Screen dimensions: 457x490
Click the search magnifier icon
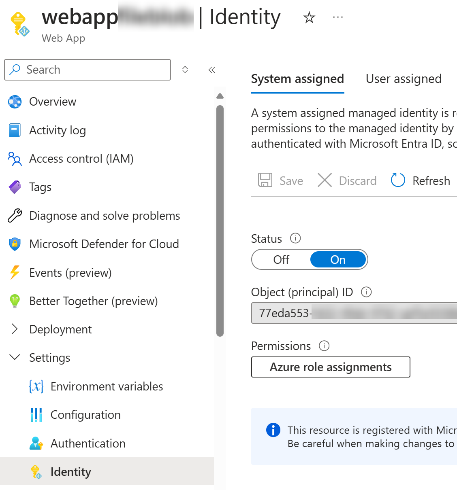point(15,70)
